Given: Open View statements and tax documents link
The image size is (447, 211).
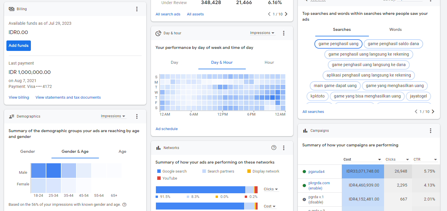Looking at the screenshot, I should pos(68,97).
